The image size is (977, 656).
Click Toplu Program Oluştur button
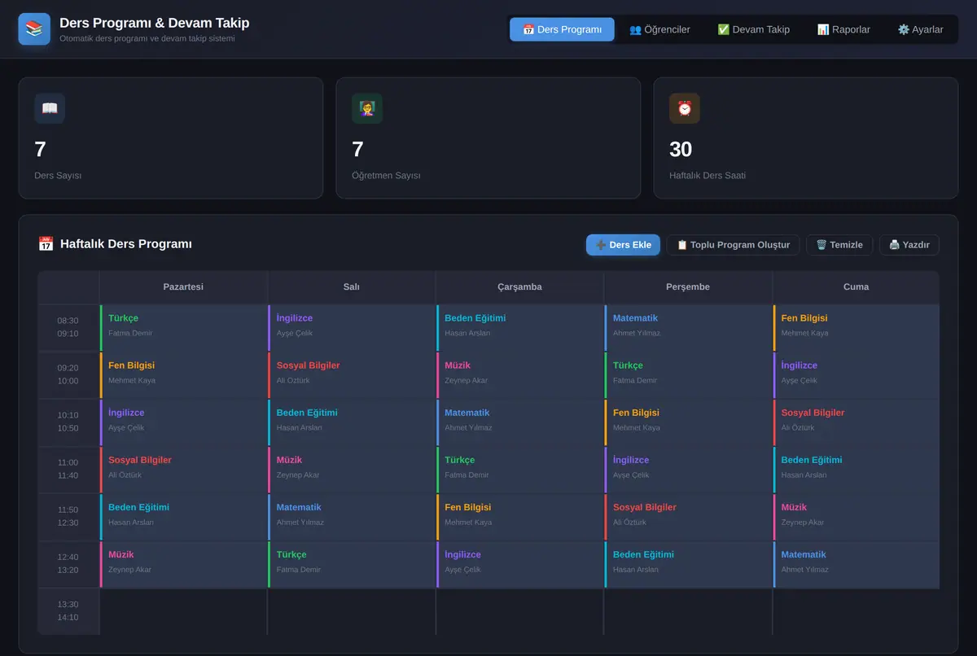733,245
